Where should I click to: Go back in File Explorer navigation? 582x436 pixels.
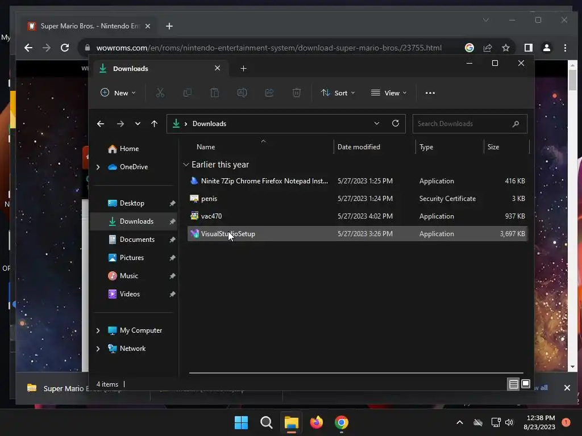[100, 124]
